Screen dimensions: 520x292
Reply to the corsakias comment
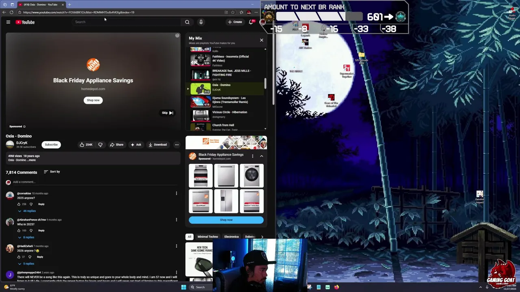pos(41,204)
